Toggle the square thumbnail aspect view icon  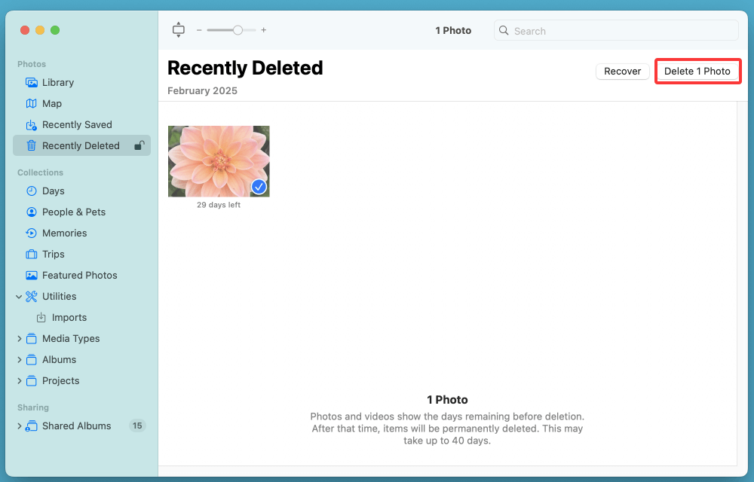(179, 30)
